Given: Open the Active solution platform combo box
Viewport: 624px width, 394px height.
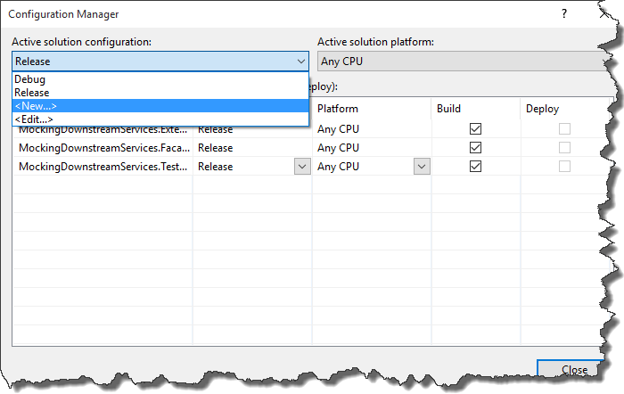Looking at the screenshot, I should point(462,62).
